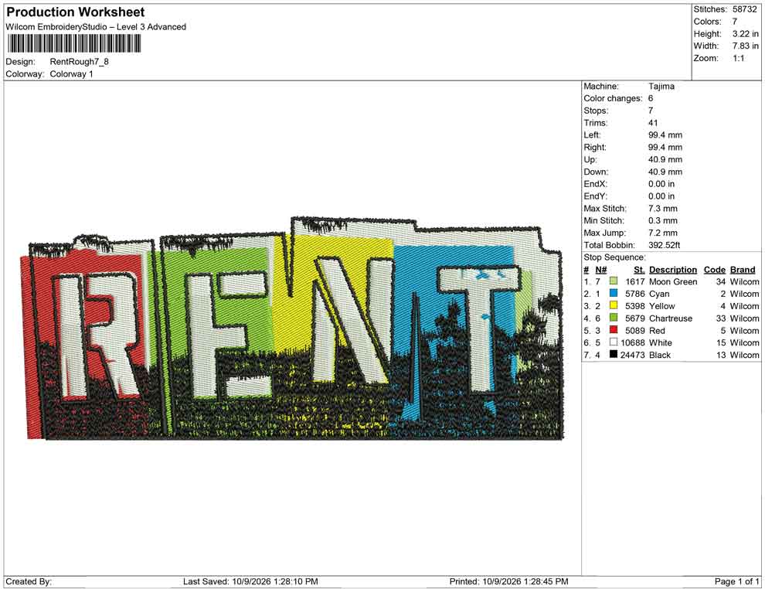The width and height of the screenshot is (765, 589).
Task: Click the Moon Green color swatch
Action: pos(614,281)
